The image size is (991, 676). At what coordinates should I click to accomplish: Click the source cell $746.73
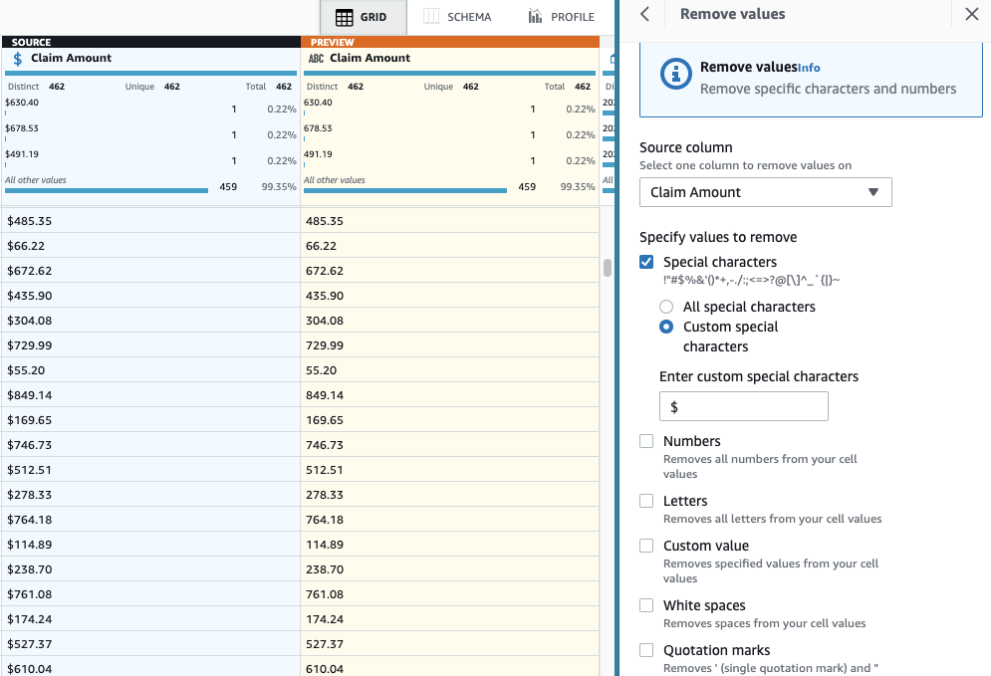click(x=150, y=445)
